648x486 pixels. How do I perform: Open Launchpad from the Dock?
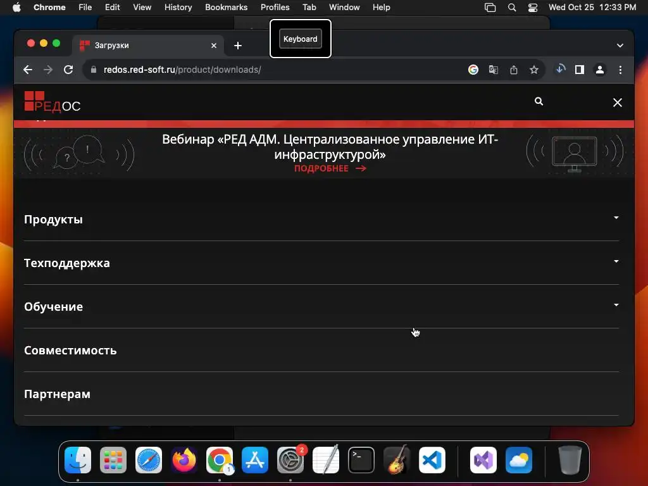(113, 460)
